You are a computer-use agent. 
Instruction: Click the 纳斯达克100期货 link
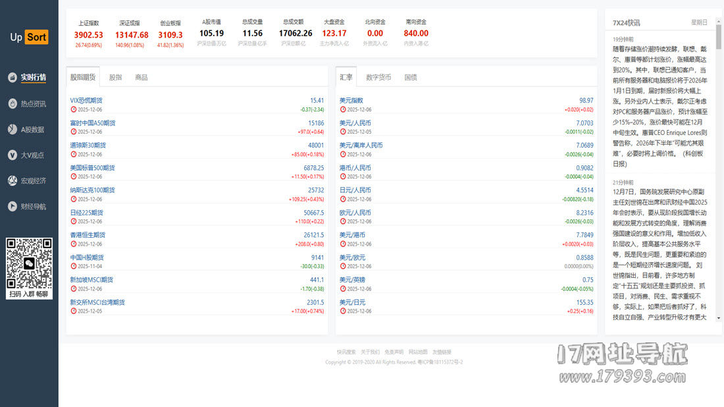tap(93, 190)
